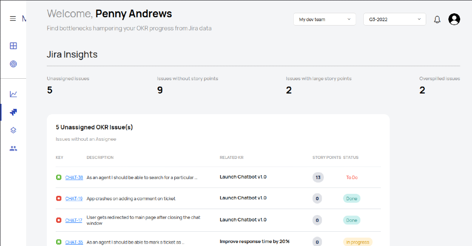
Task: Click the story icon for CHAT-35
Action: 59,242
